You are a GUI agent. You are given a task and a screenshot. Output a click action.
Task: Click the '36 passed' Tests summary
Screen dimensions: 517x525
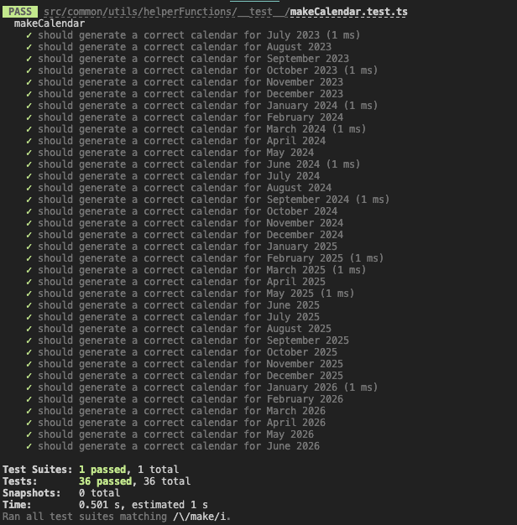(105, 481)
